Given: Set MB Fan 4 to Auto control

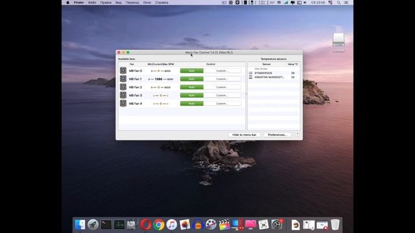Looking at the screenshot, I should coord(192,104).
